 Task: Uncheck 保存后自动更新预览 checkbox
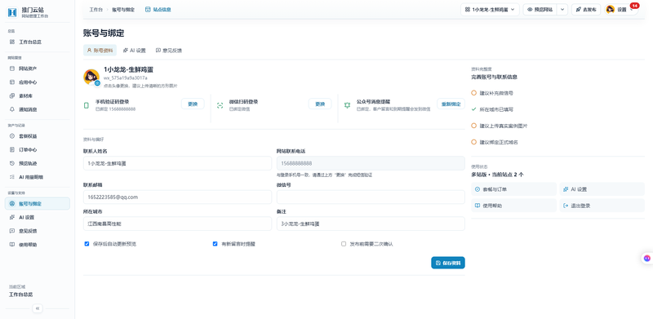[87, 244]
